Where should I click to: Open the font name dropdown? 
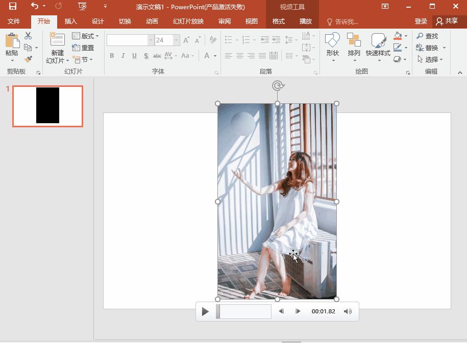[x=151, y=40]
